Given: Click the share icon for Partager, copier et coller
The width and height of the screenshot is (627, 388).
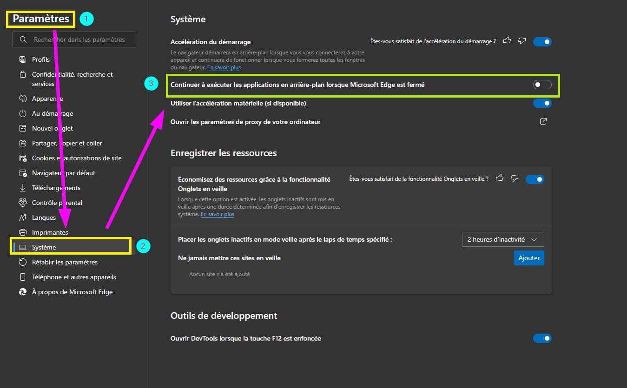Looking at the screenshot, I should pos(22,143).
